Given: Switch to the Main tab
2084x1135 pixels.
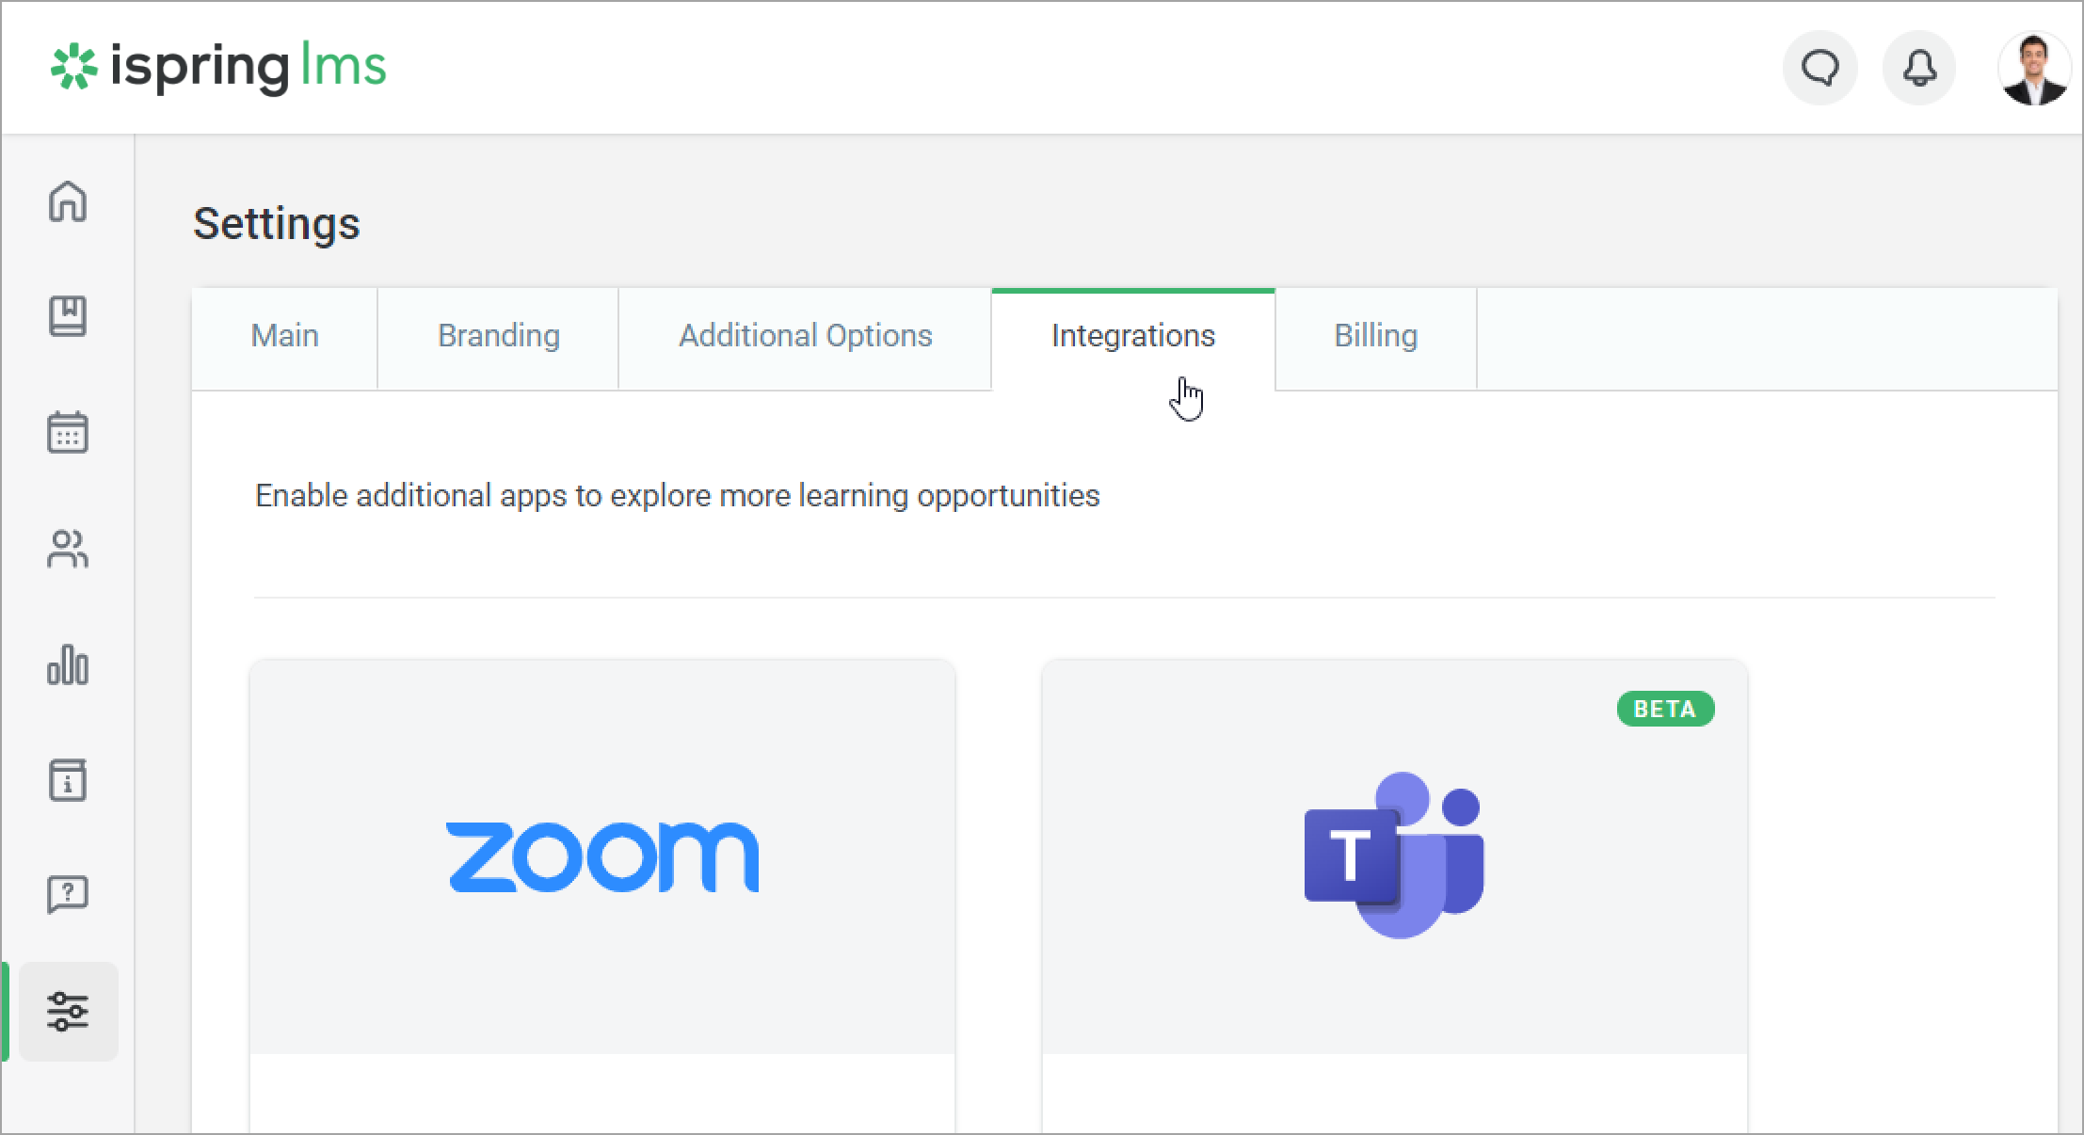Looking at the screenshot, I should (x=284, y=336).
